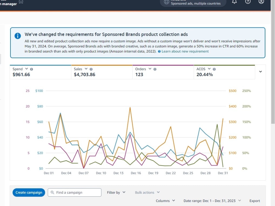
Task: Click the Create campaign button
Action: coord(29,192)
